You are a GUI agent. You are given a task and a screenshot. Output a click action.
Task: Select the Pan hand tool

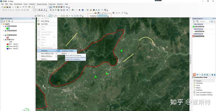(x=56, y=10)
